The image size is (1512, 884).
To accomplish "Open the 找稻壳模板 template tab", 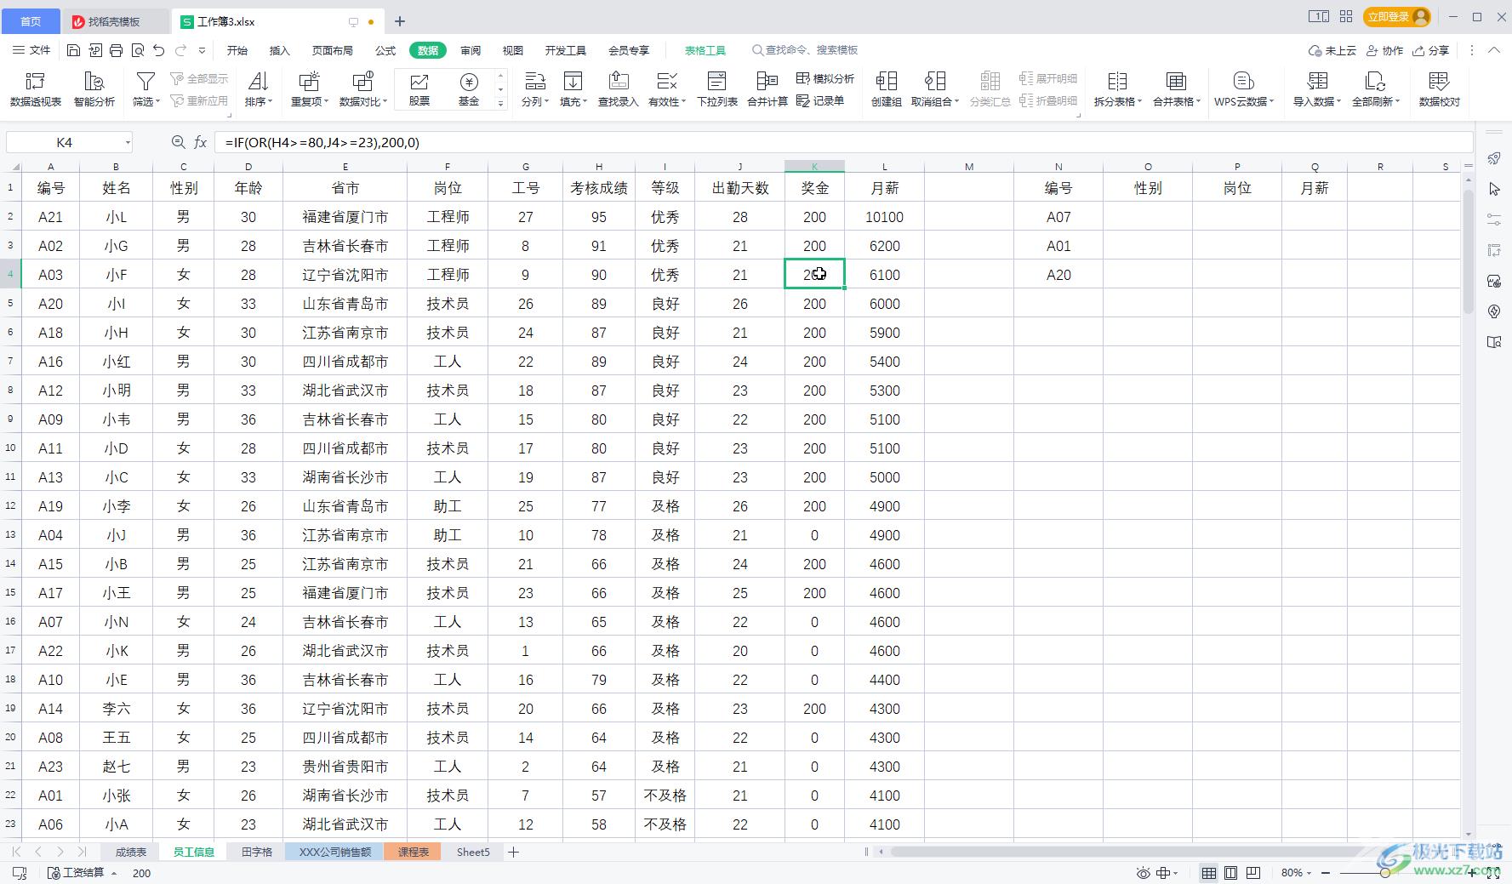I will coord(114,21).
